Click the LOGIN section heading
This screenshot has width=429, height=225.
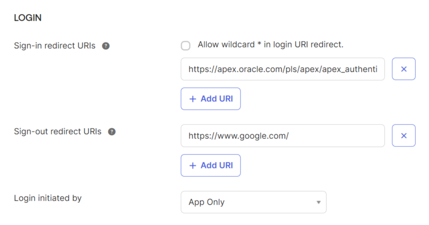pos(28,18)
